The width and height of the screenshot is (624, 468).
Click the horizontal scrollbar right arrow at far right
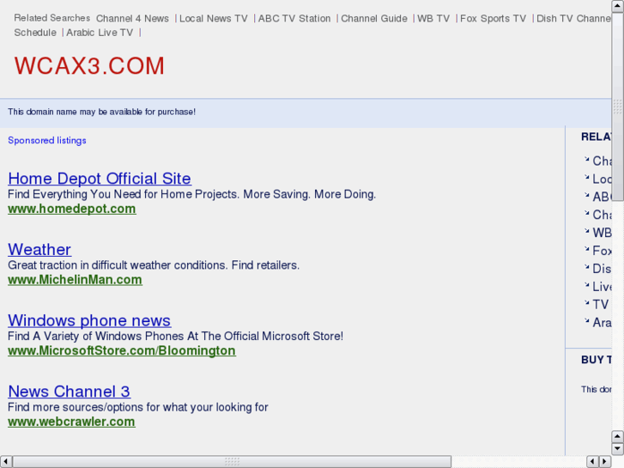(x=605, y=462)
